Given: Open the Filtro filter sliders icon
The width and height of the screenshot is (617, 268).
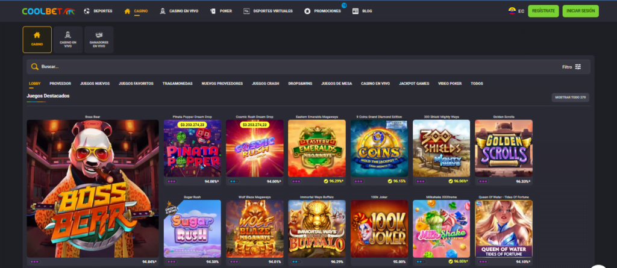Looking at the screenshot, I should coord(578,67).
